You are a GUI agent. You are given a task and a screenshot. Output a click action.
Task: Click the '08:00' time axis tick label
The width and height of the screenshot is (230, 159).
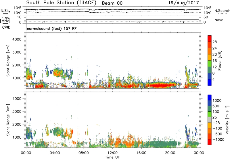(84, 153)
